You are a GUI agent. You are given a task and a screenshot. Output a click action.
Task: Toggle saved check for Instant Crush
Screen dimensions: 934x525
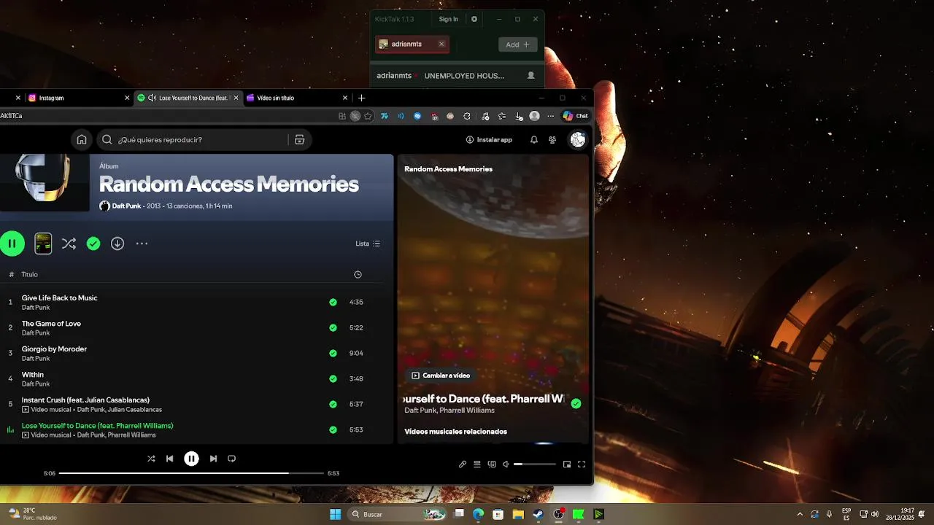(333, 404)
